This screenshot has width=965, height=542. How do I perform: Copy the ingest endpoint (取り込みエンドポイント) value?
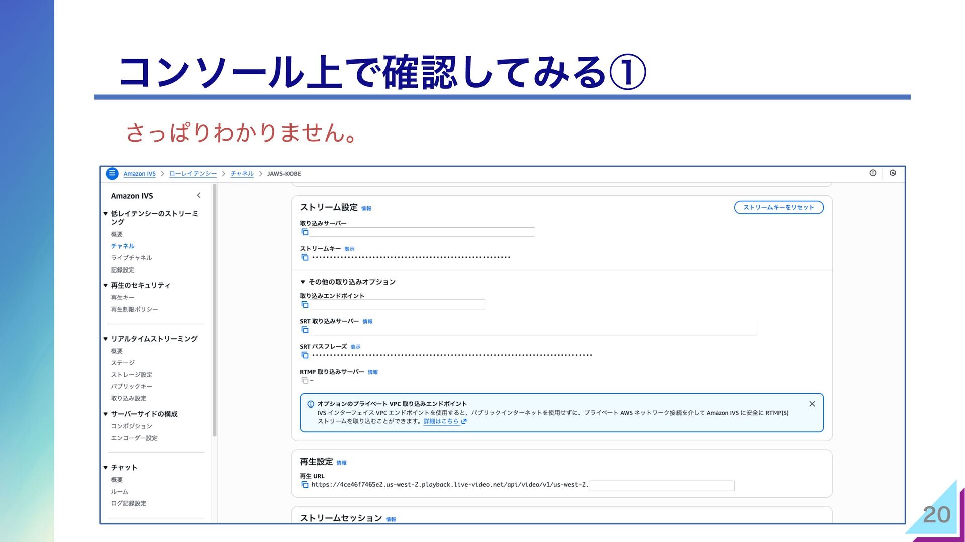click(x=305, y=305)
